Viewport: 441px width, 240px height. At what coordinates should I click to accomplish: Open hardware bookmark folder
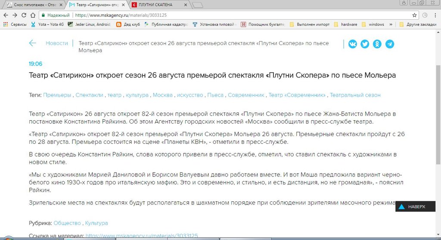(x=345, y=24)
